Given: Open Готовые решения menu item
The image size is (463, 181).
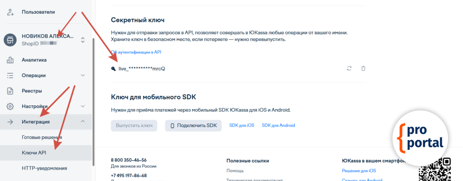Looking at the screenshot, I should click(42, 137).
